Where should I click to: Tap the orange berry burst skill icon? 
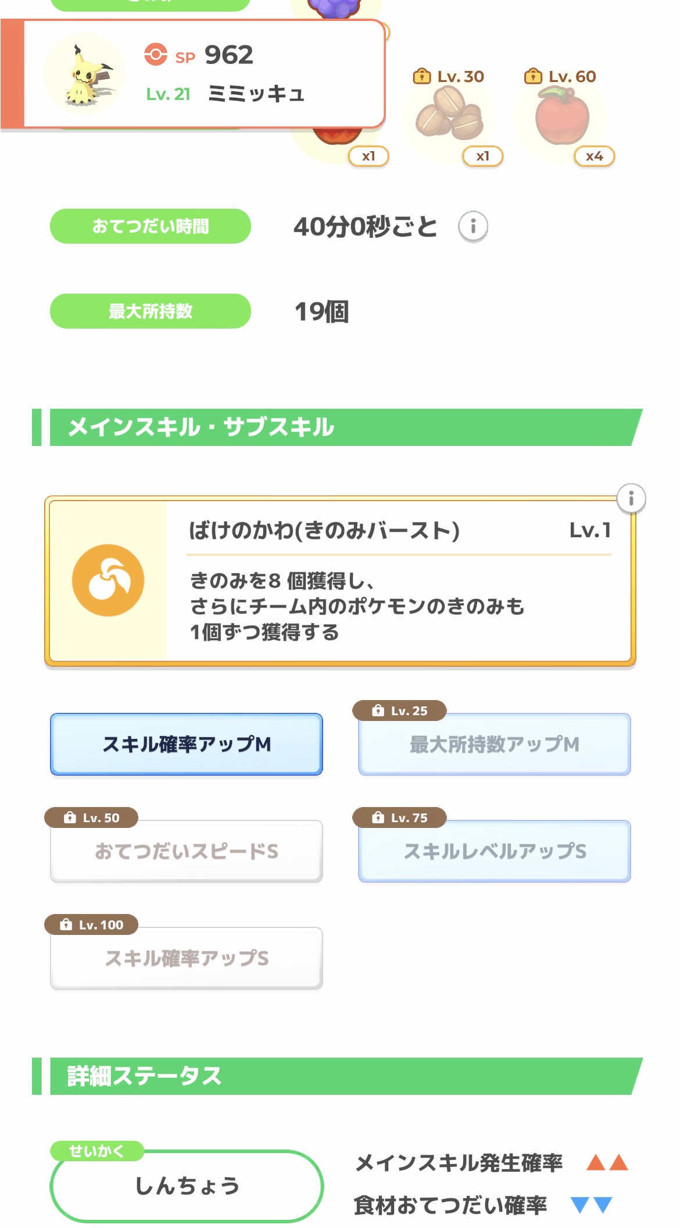(x=108, y=580)
